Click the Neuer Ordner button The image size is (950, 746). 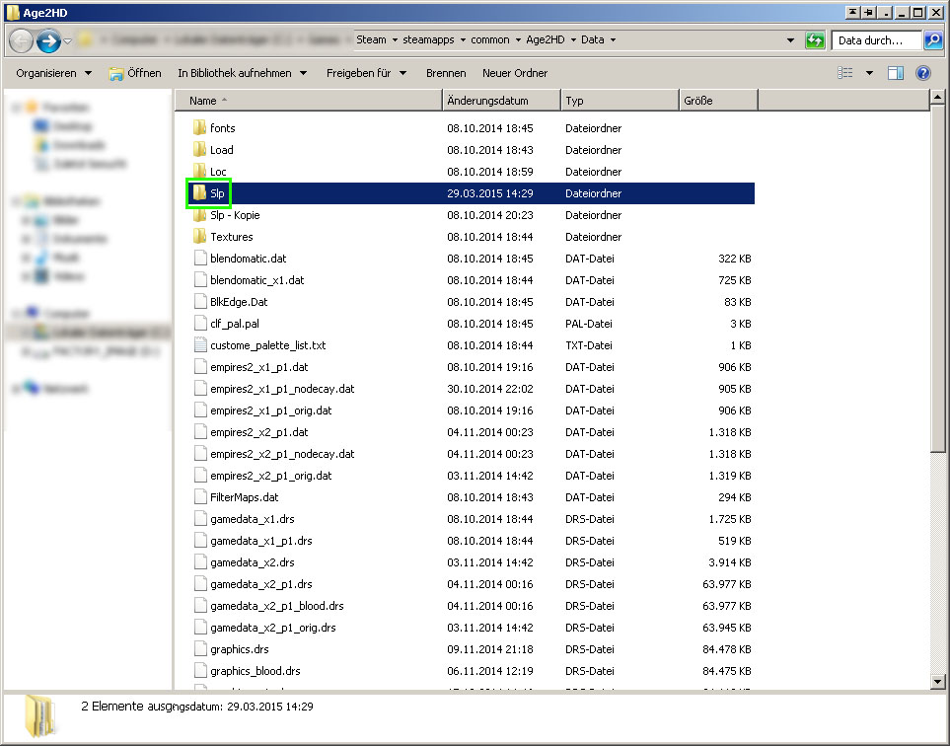pos(515,73)
